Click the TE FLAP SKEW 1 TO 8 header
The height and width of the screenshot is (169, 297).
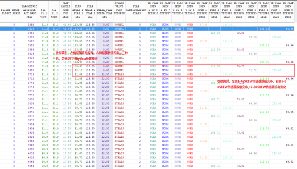pyautogui.click(x=153, y=11)
